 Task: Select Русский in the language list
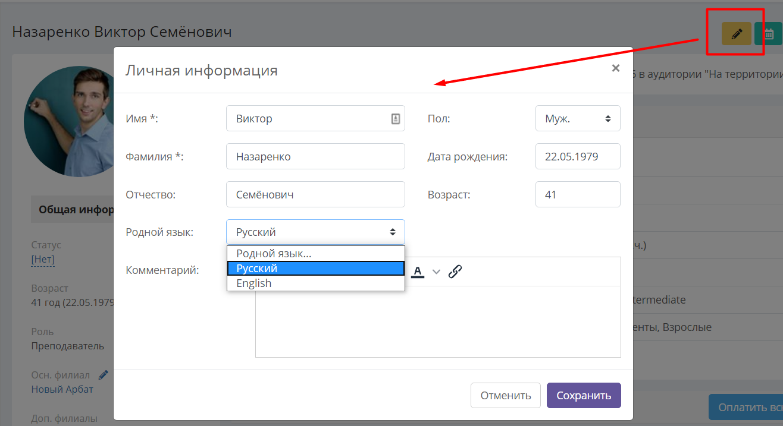(x=316, y=269)
